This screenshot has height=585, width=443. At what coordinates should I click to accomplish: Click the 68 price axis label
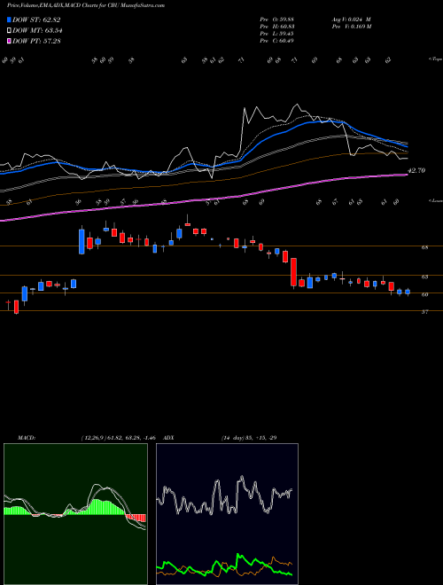pos(425,247)
